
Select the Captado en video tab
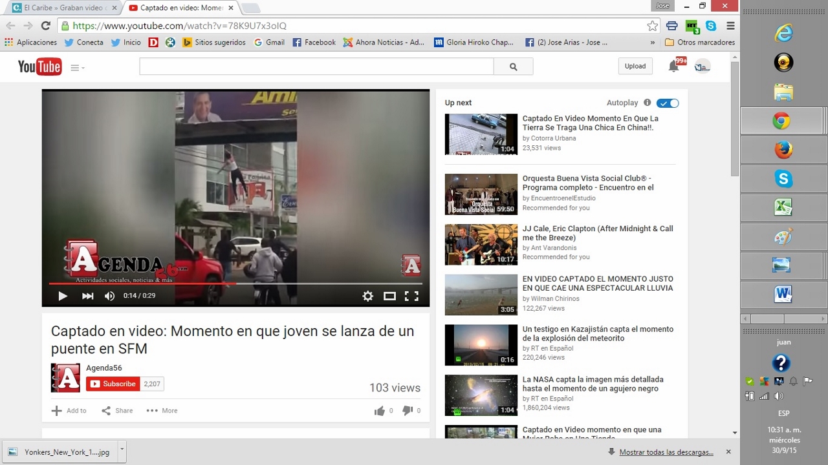pyautogui.click(x=181, y=8)
